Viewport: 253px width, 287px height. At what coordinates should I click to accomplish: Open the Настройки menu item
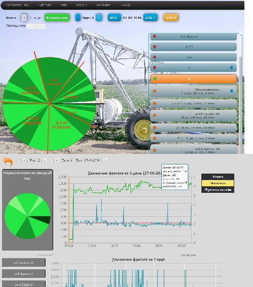(104, 5)
